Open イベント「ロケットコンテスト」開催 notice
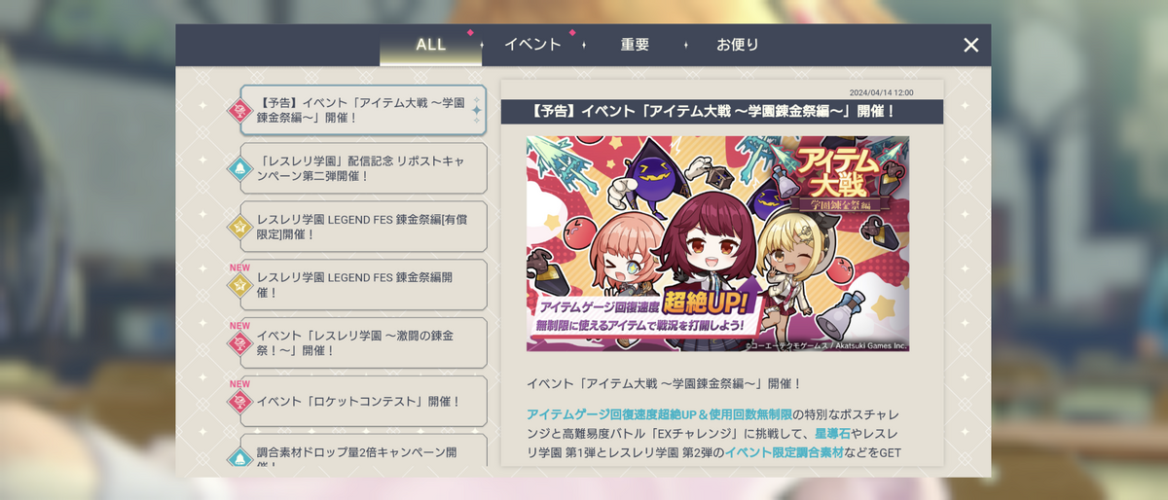Screen dimensions: 1168x500 click(363, 401)
